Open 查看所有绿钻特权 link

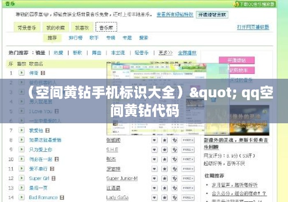click(x=175, y=14)
